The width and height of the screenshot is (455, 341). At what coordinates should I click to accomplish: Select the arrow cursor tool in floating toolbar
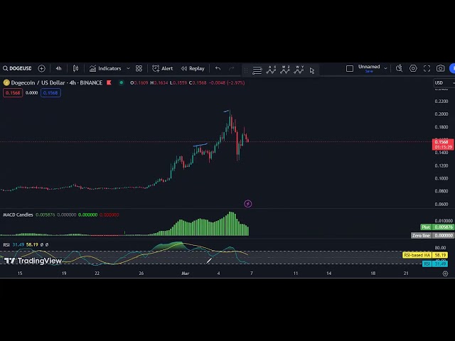pos(312,70)
